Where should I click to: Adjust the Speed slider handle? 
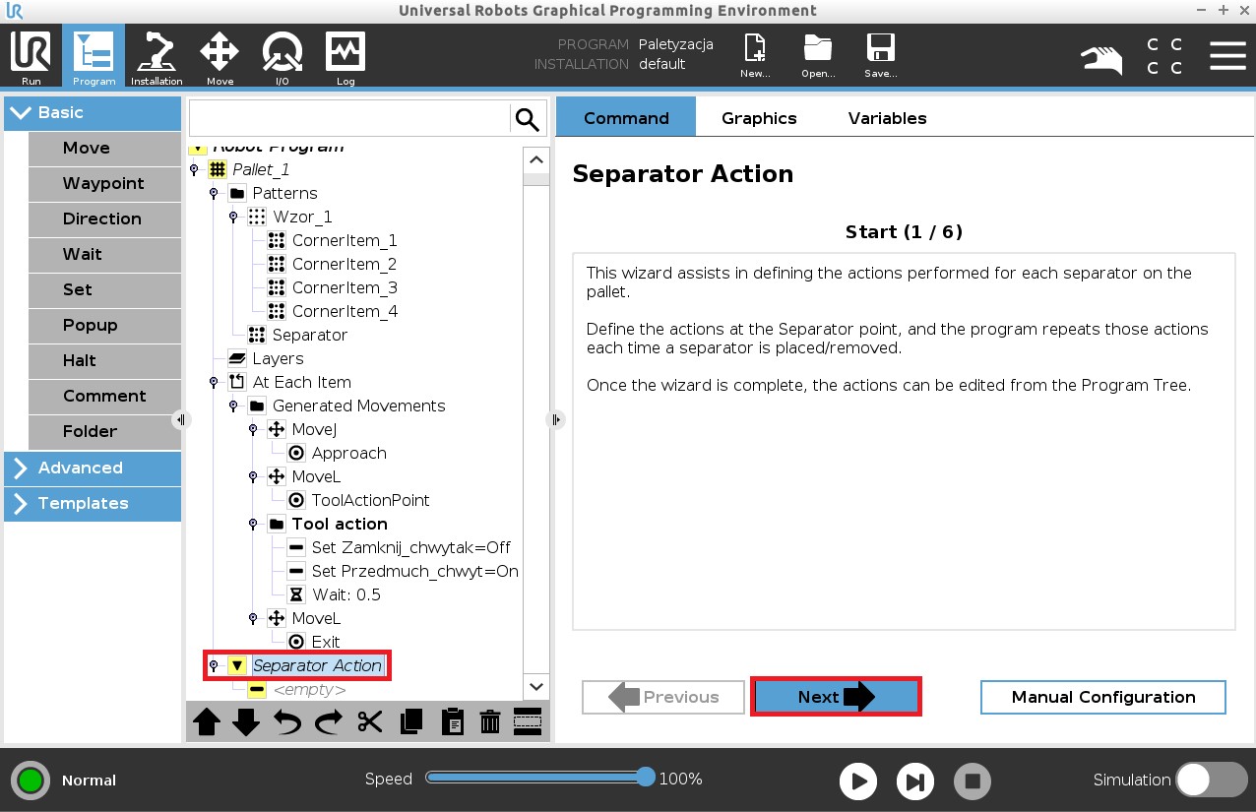(646, 778)
